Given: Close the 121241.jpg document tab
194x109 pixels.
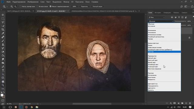Looking at the screenshot, I should point(68,11).
